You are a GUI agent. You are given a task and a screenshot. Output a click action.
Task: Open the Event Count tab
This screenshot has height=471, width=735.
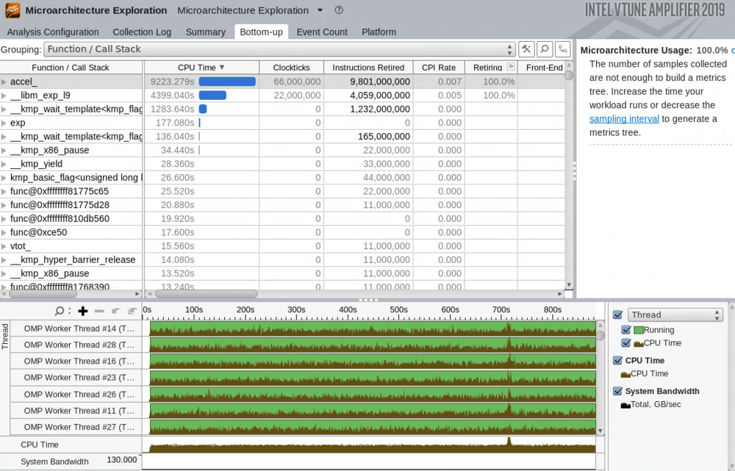click(322, 32)
